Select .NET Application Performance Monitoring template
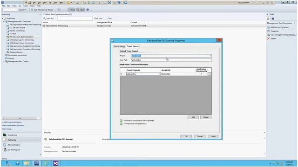The width and height of the screenshot is (298, 167). point(25,25)
